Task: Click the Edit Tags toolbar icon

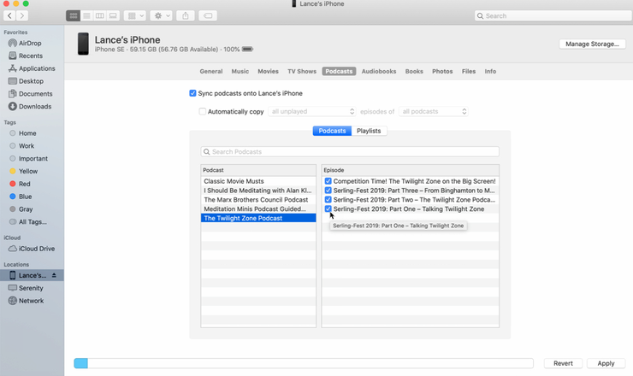Action: point(208,15)
